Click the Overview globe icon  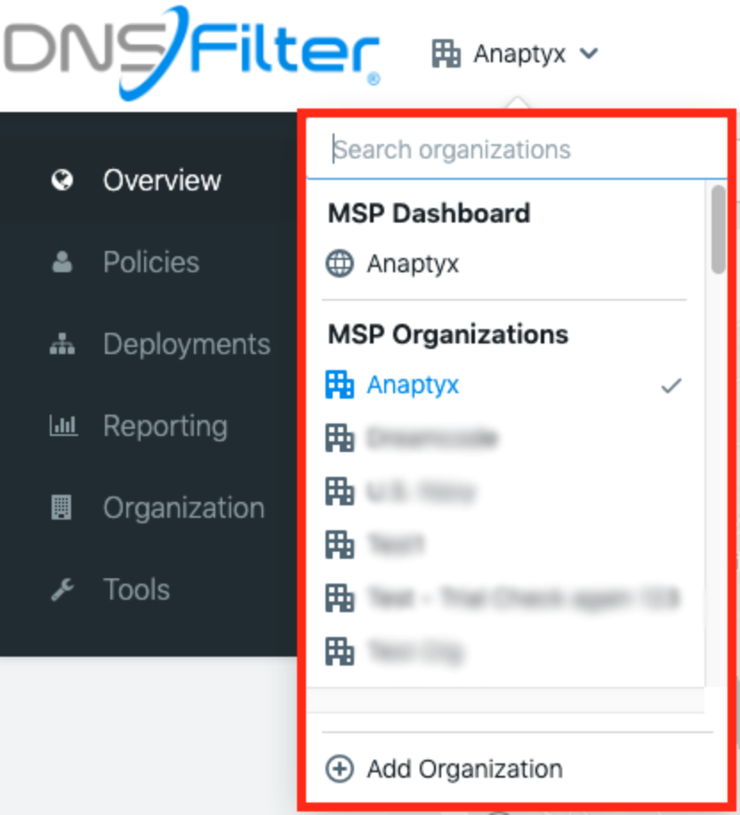(x=62, y=181)
